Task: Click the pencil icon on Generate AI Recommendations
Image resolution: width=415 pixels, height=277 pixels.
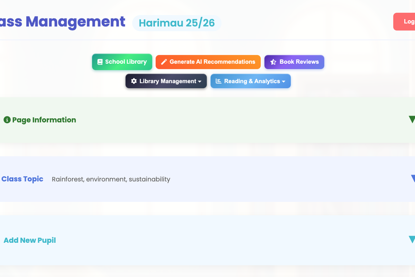Action: pyautogui.click(x=164, y=62)
